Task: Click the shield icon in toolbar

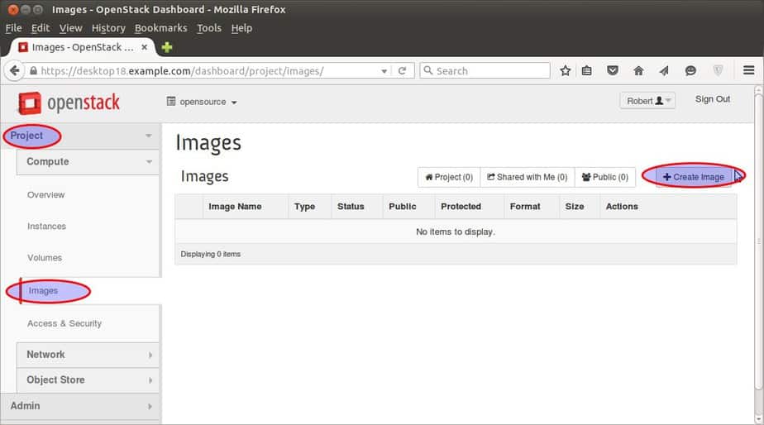Action: click(x=718, y=70)
